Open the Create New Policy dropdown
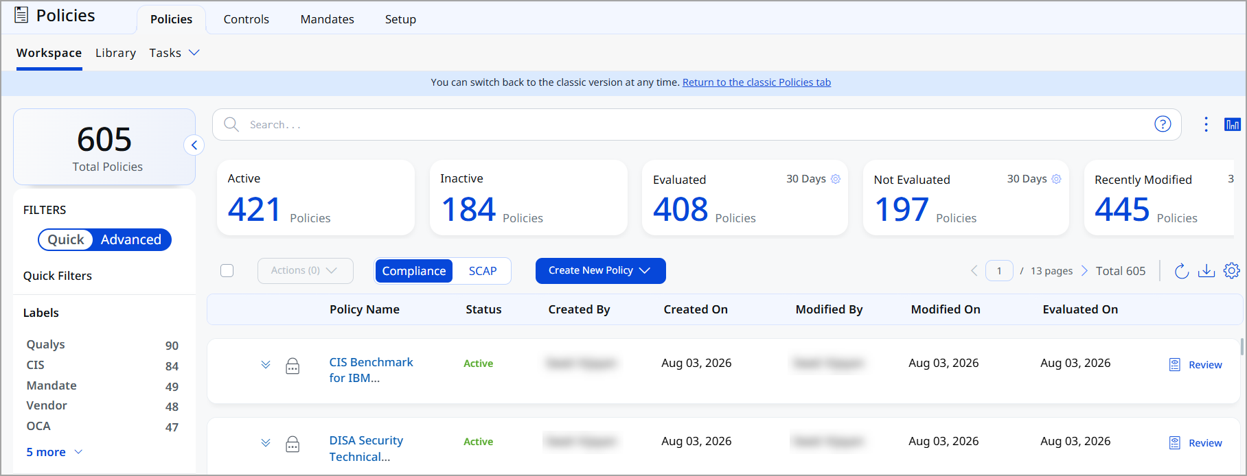This screenshot has height=476, width=1247. tap(600, 270)
